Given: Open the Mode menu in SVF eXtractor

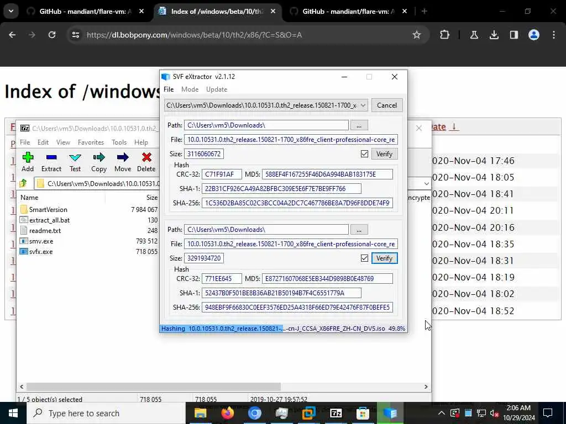Looking at the screenshot, I should click(190, 89).
